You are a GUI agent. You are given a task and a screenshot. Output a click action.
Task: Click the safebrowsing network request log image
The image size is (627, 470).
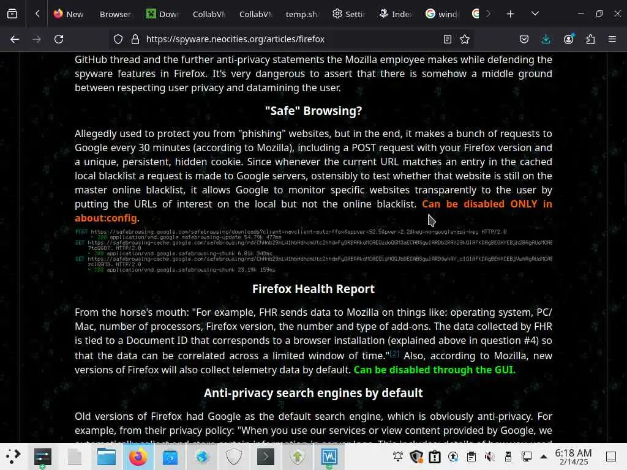(313, 250)
